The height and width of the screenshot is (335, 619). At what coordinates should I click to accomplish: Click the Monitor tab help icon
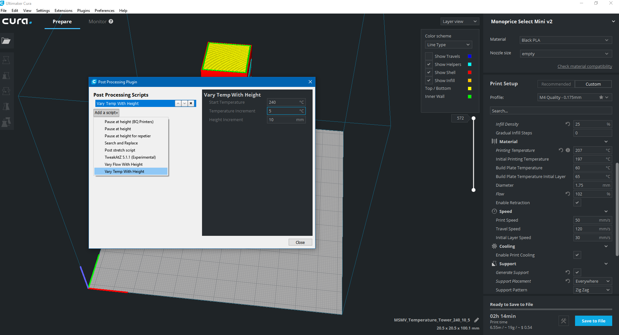(111, 21)
